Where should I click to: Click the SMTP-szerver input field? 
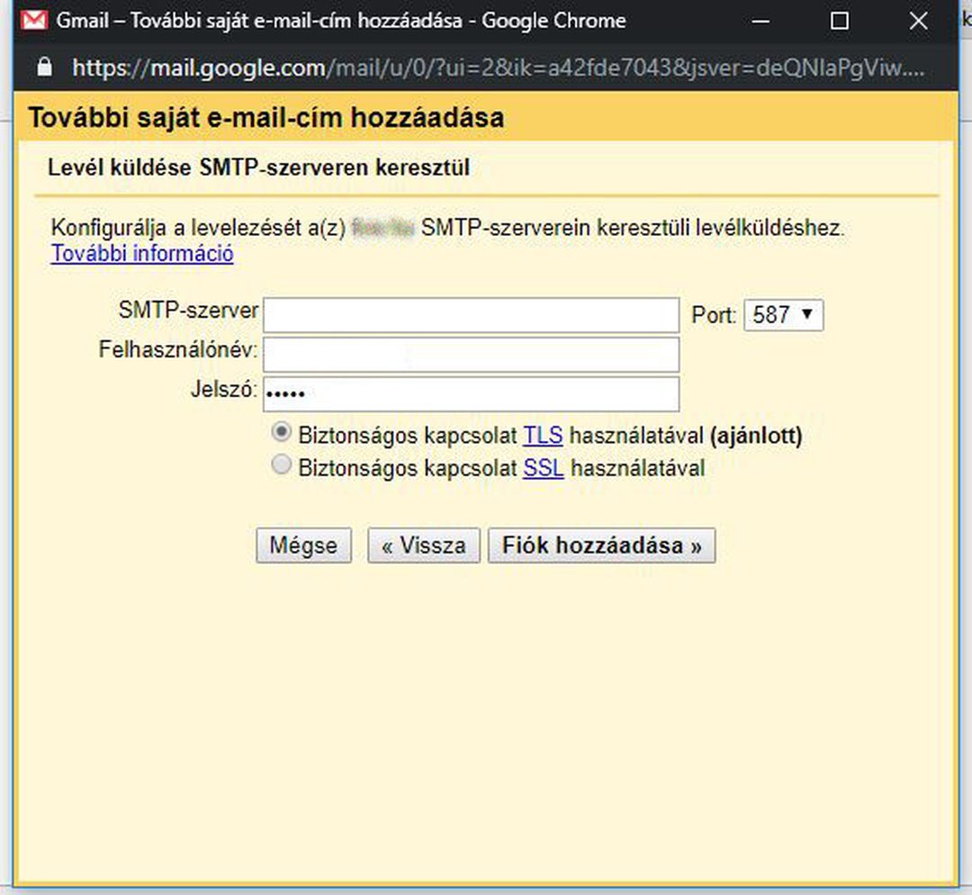471,315
